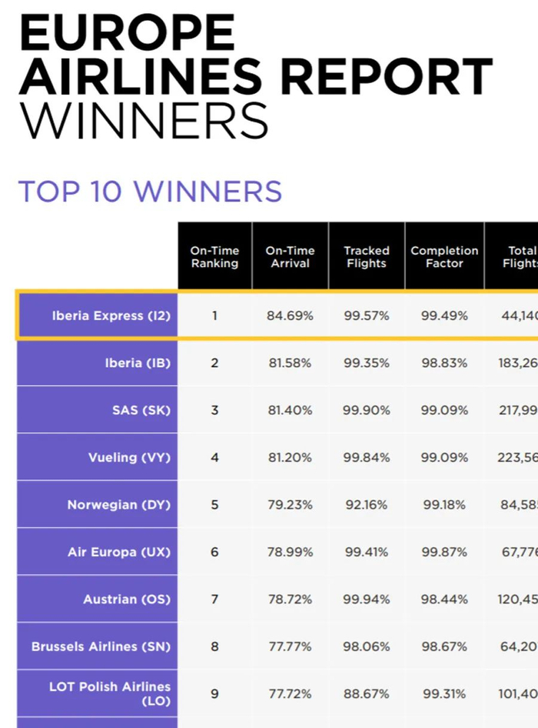Click Air Europa's 99.87% completion factor cell
Screen dimensions: 538x728
coord(444,552)
